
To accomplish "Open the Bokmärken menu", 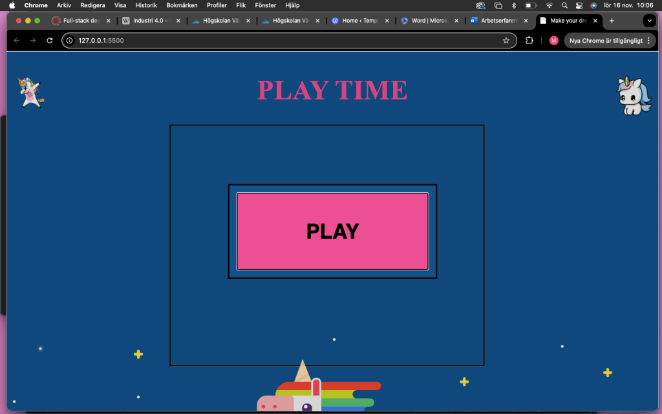I will click(182, 5).
